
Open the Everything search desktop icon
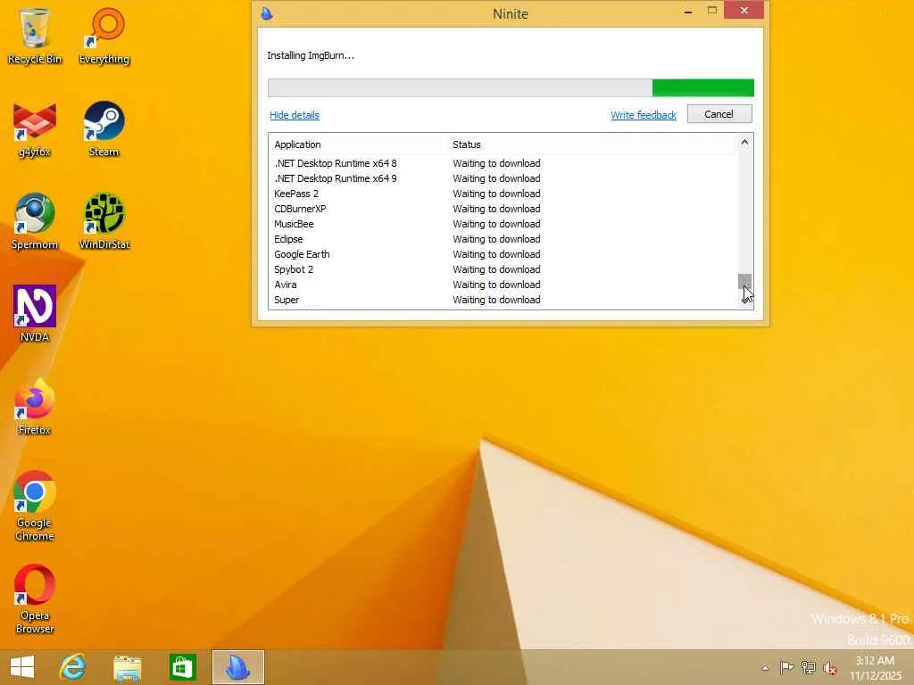point(104,36)
